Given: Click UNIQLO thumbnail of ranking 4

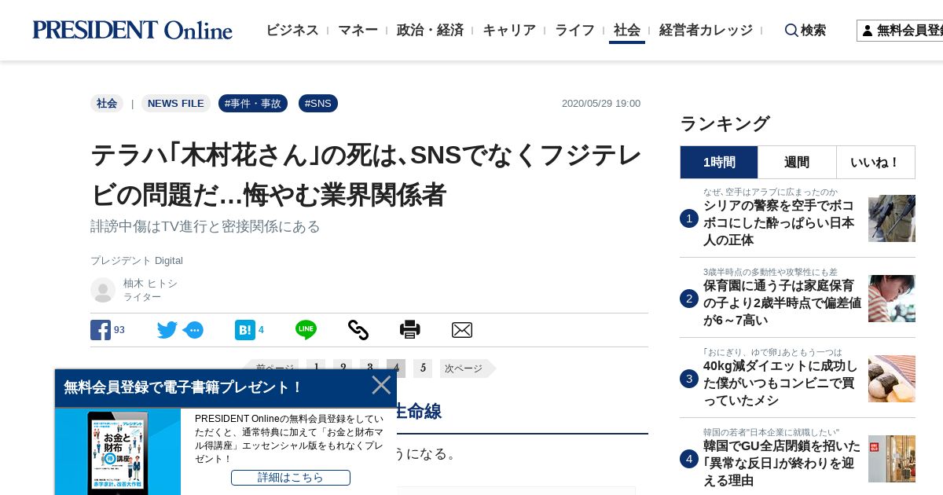Looking at the screenshot, I should coord(892,459).
